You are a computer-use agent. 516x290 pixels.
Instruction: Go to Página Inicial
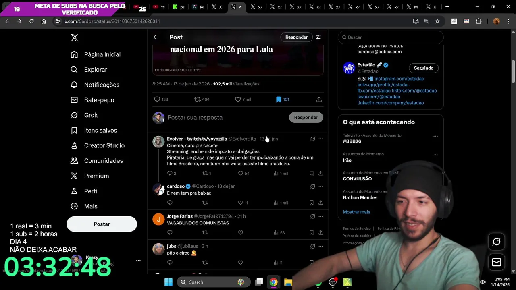96,54
